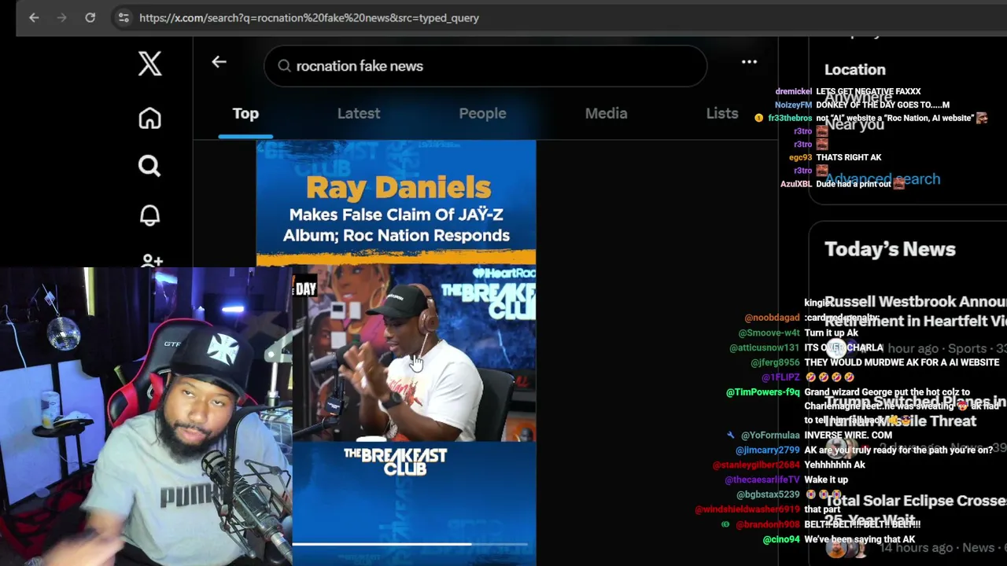This screenshot has width=1007, height=566.
Task: Open the Lists tab
Action: click(x=722, y=113)
